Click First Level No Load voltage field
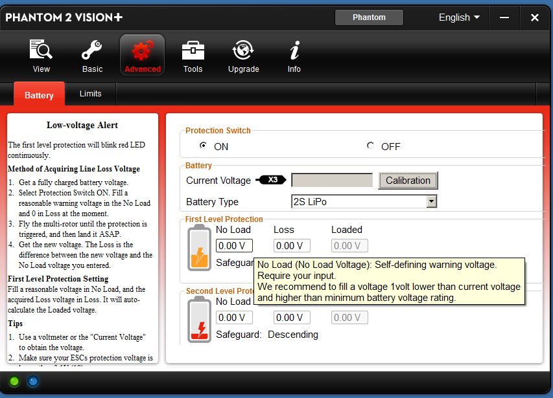 [234, 246]
